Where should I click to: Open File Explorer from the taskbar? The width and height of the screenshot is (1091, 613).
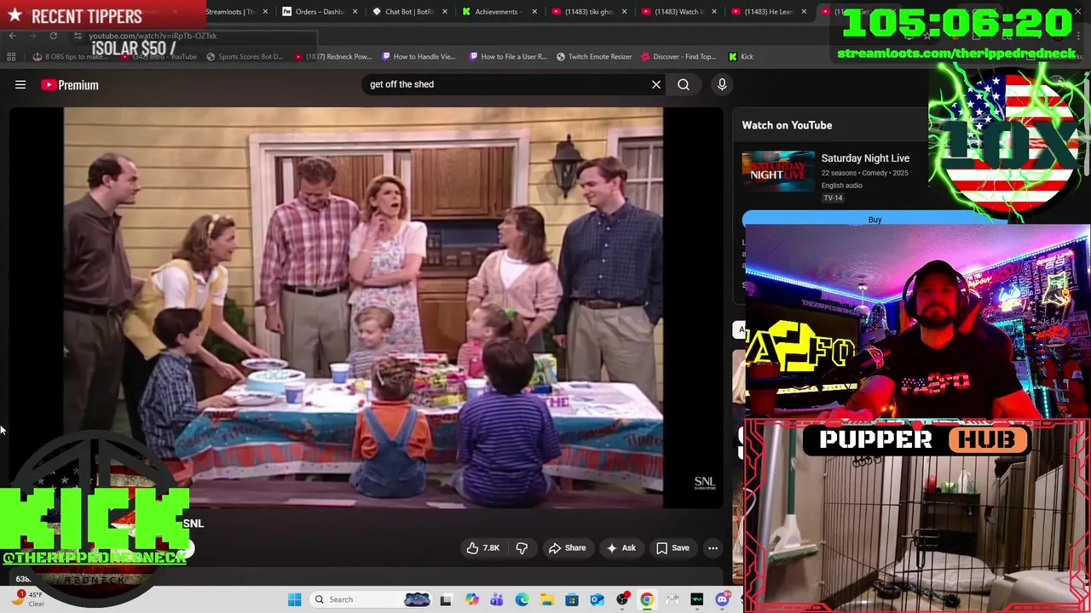click(x=546, y=599)
